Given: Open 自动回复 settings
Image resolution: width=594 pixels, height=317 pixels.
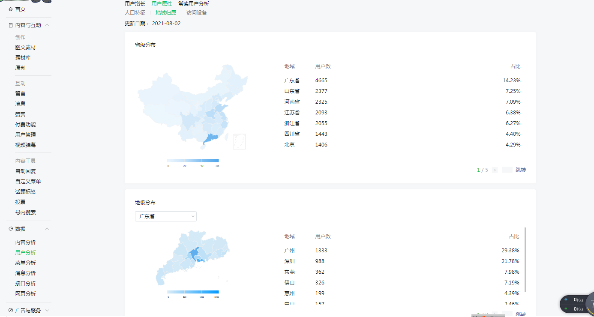Looking at the screenshot, I should (25, 171).
